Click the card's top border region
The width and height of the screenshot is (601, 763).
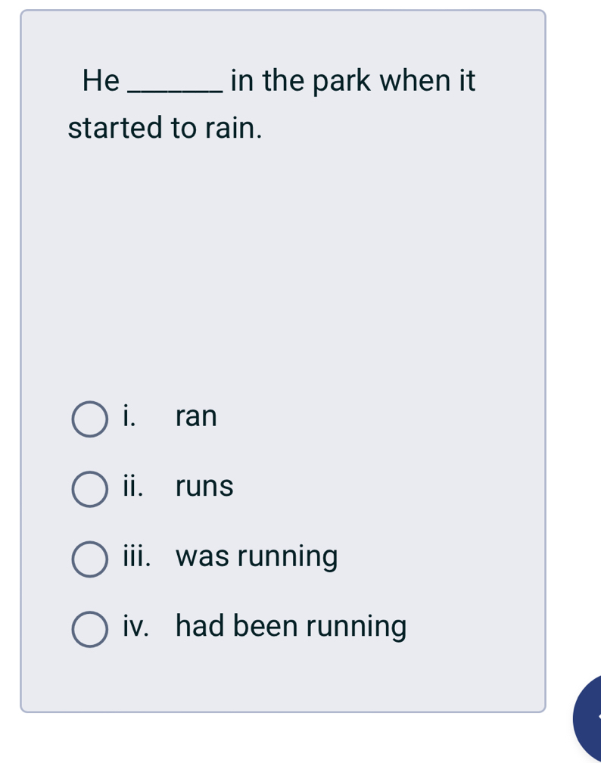coord(284,11)
